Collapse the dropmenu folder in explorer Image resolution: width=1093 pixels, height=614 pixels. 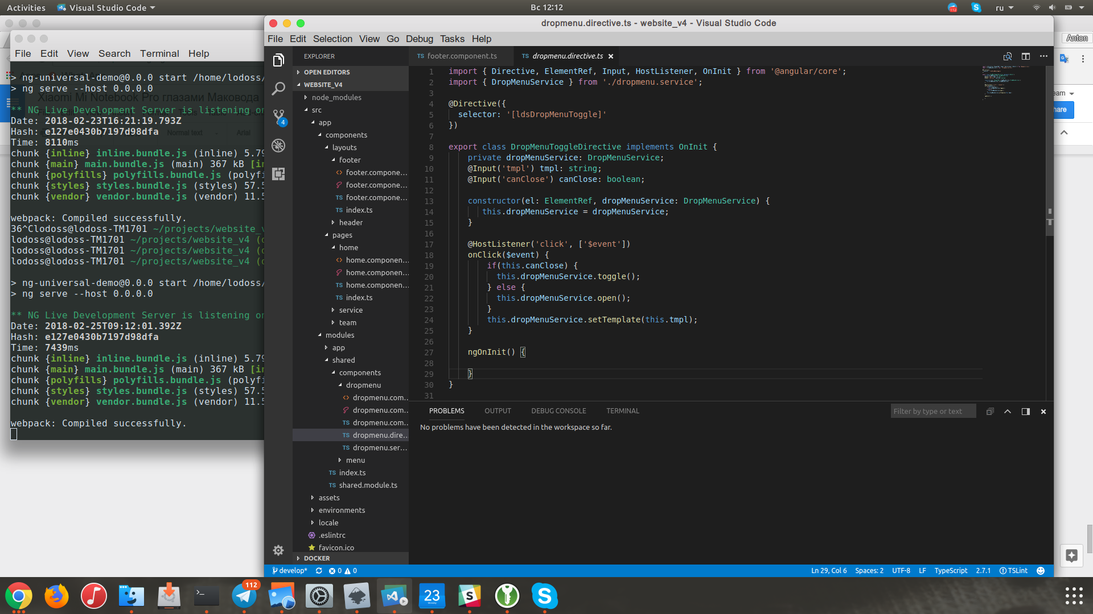pos(363,385)
